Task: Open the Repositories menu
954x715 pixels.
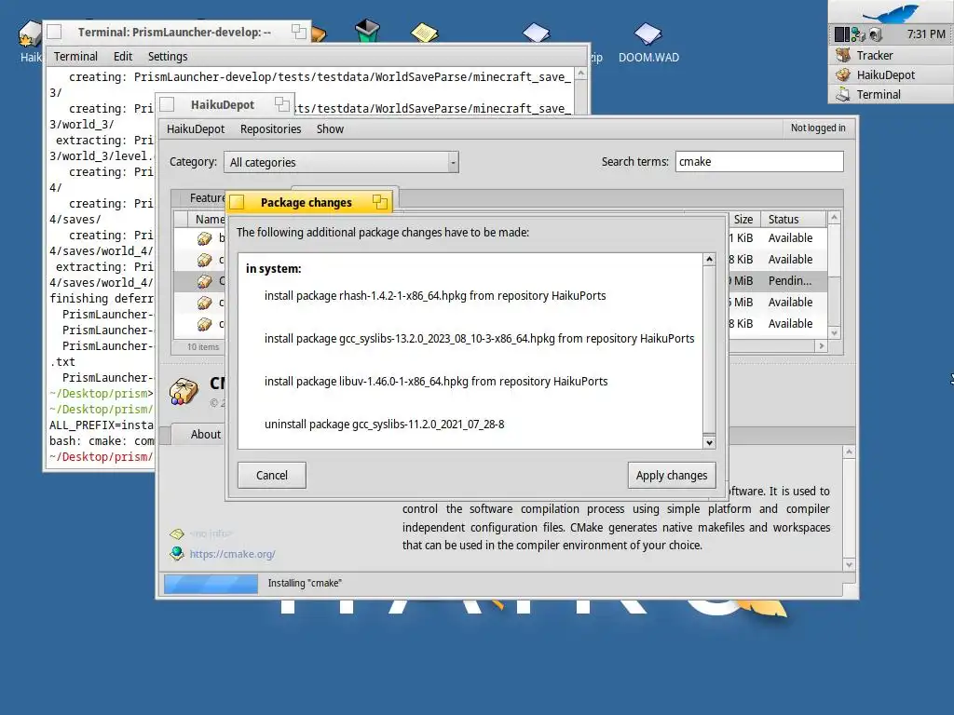Action: (x=271, y=128)
